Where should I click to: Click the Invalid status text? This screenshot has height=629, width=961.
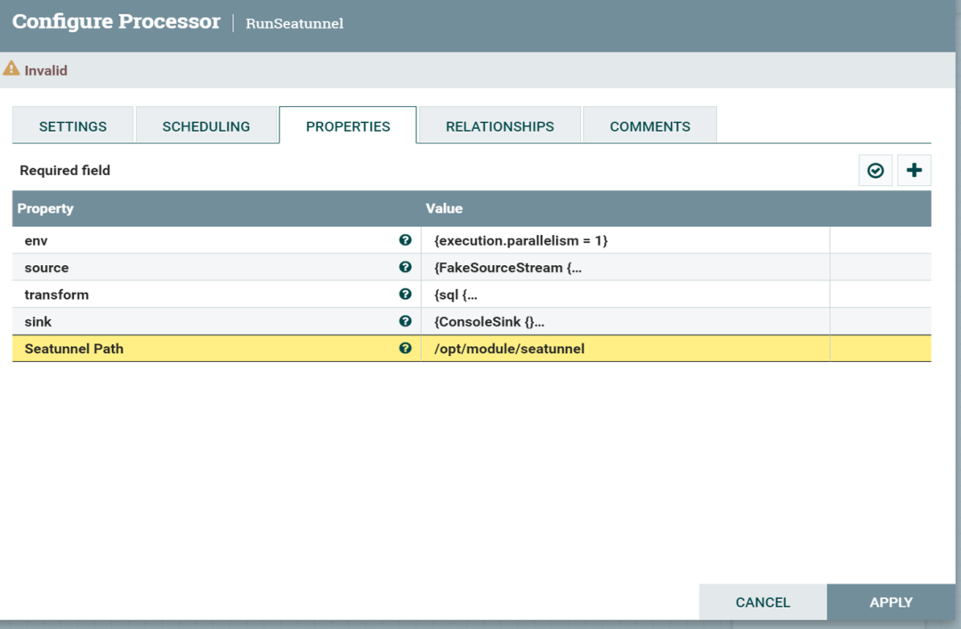click(x=46, y=70)
